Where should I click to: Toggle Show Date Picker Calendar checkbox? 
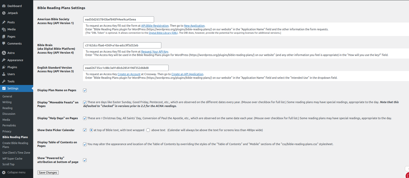(85, 130)
